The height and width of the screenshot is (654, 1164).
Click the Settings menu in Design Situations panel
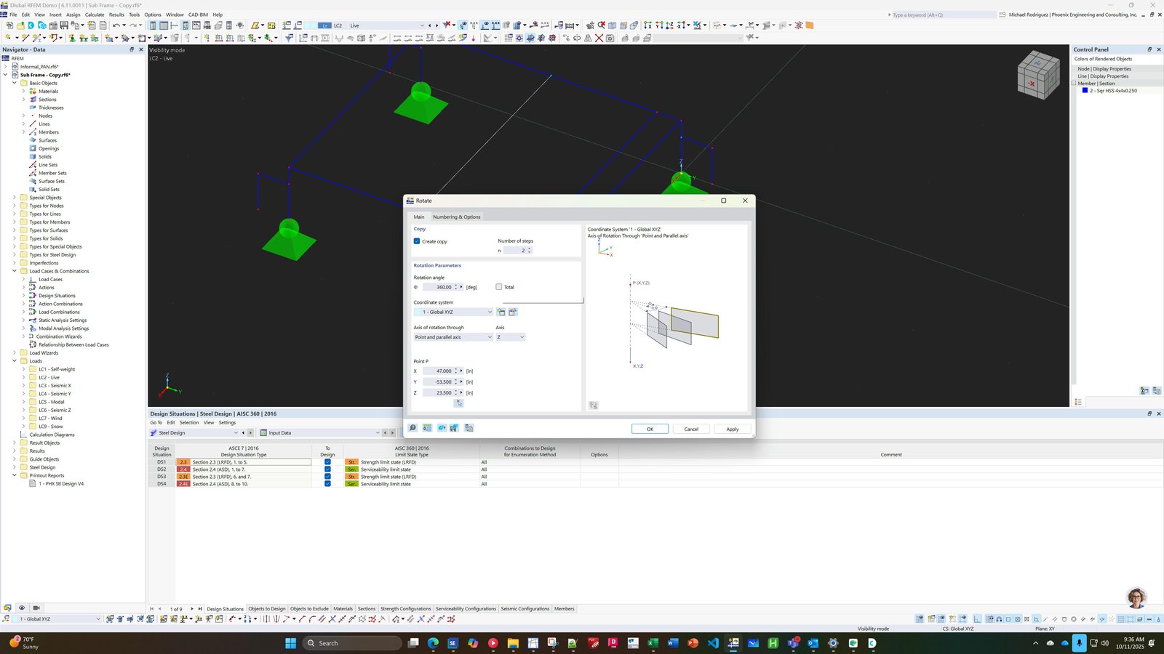[x=227, y=422]
